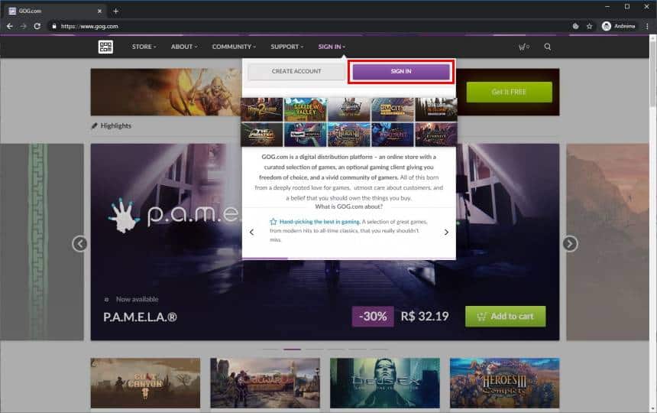Click the page vertical scrollbar
The width and height of the screenshot is (657, 413).
[x=652, y=223]
